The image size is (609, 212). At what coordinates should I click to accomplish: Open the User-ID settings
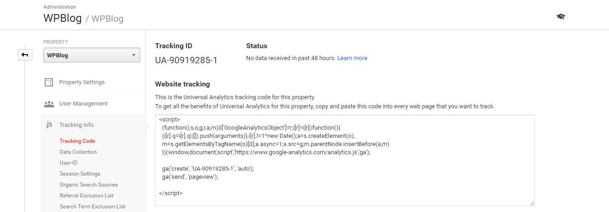(69, 163)
